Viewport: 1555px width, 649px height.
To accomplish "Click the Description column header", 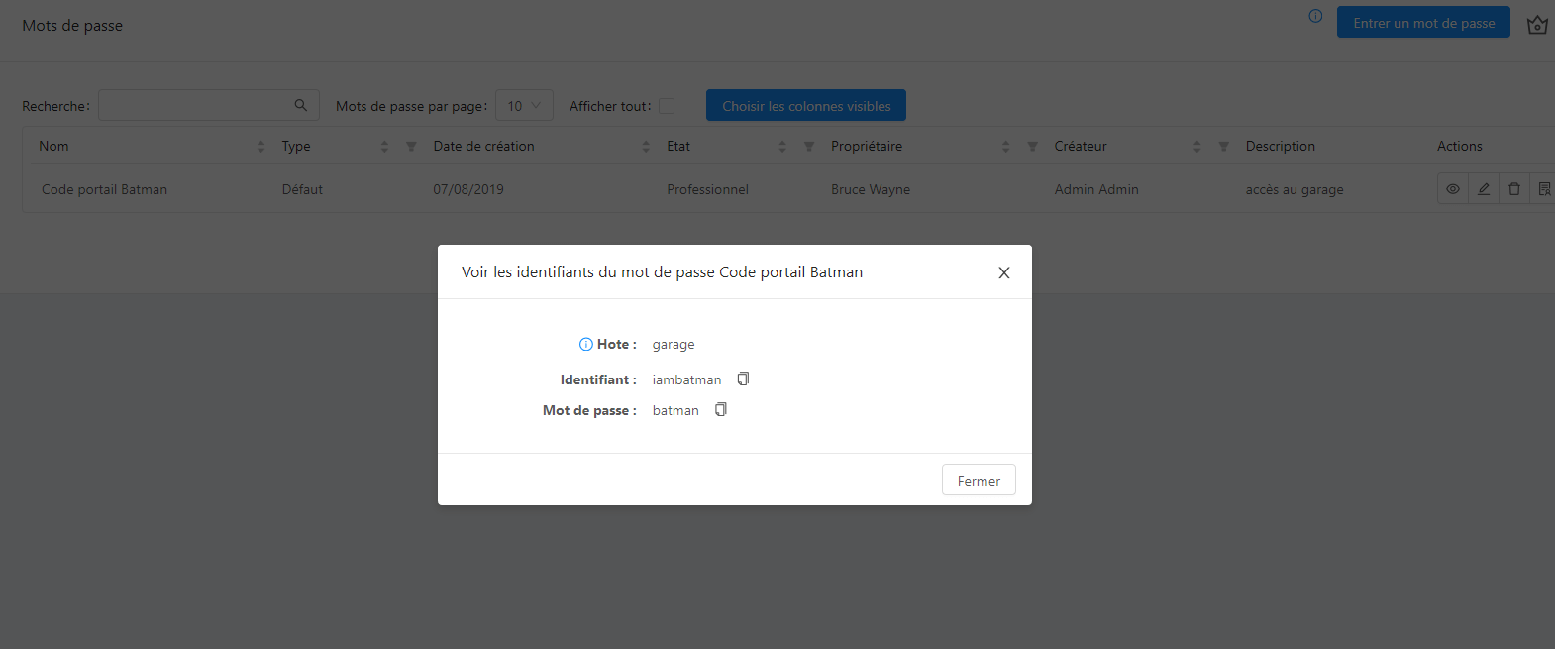I will (1281, 146).
